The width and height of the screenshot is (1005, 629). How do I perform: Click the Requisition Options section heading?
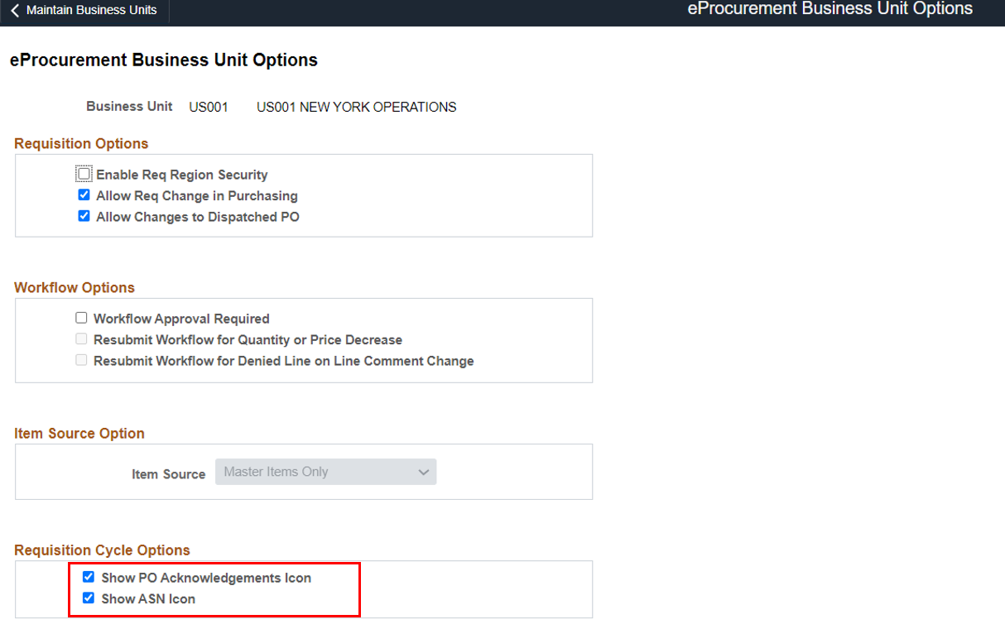[81, 144]
